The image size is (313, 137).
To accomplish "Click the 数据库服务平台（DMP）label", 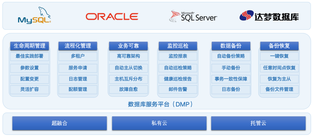I will click(161, 104).
